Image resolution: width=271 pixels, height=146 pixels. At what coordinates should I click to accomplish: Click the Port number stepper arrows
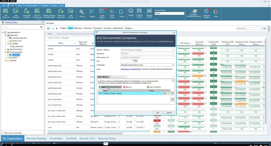(x=173, y=61)
